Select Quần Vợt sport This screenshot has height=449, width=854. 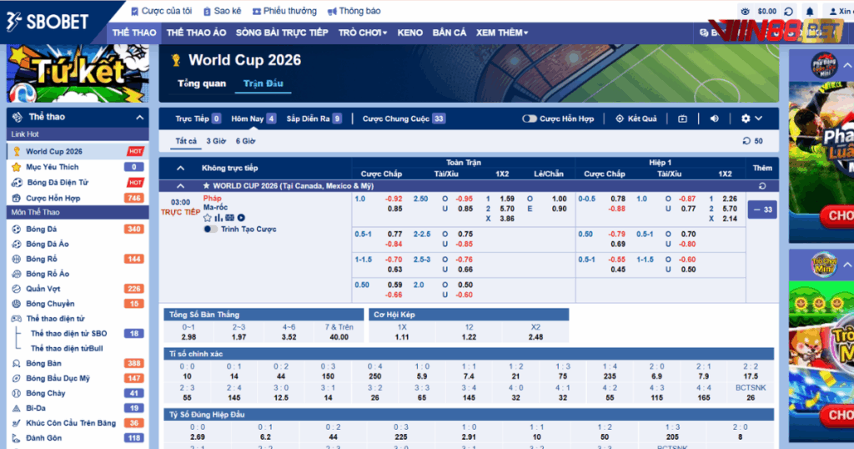point(78,289)
